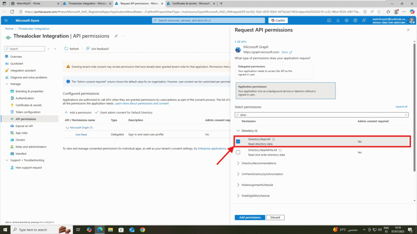Viewport: 417px width, 234px height.
Task: Close the Request API permissions panel
Action: [408, 30]
